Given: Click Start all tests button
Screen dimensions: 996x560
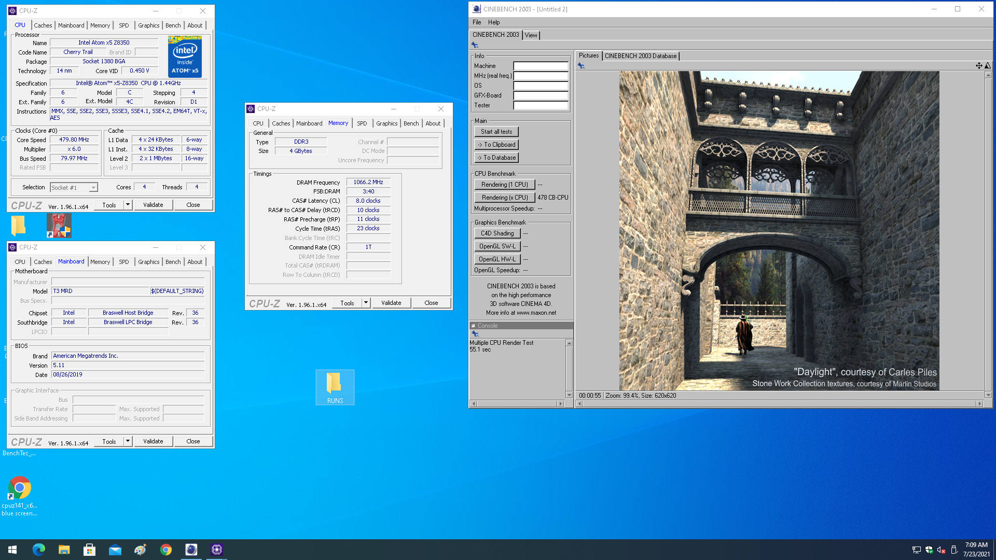Looking at the screenshot, I should pos(496,132).
